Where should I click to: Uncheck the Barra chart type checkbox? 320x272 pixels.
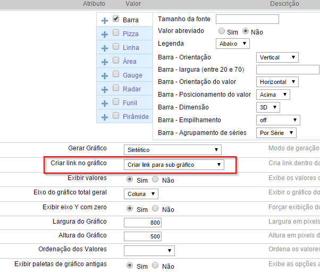click(116, 19)
